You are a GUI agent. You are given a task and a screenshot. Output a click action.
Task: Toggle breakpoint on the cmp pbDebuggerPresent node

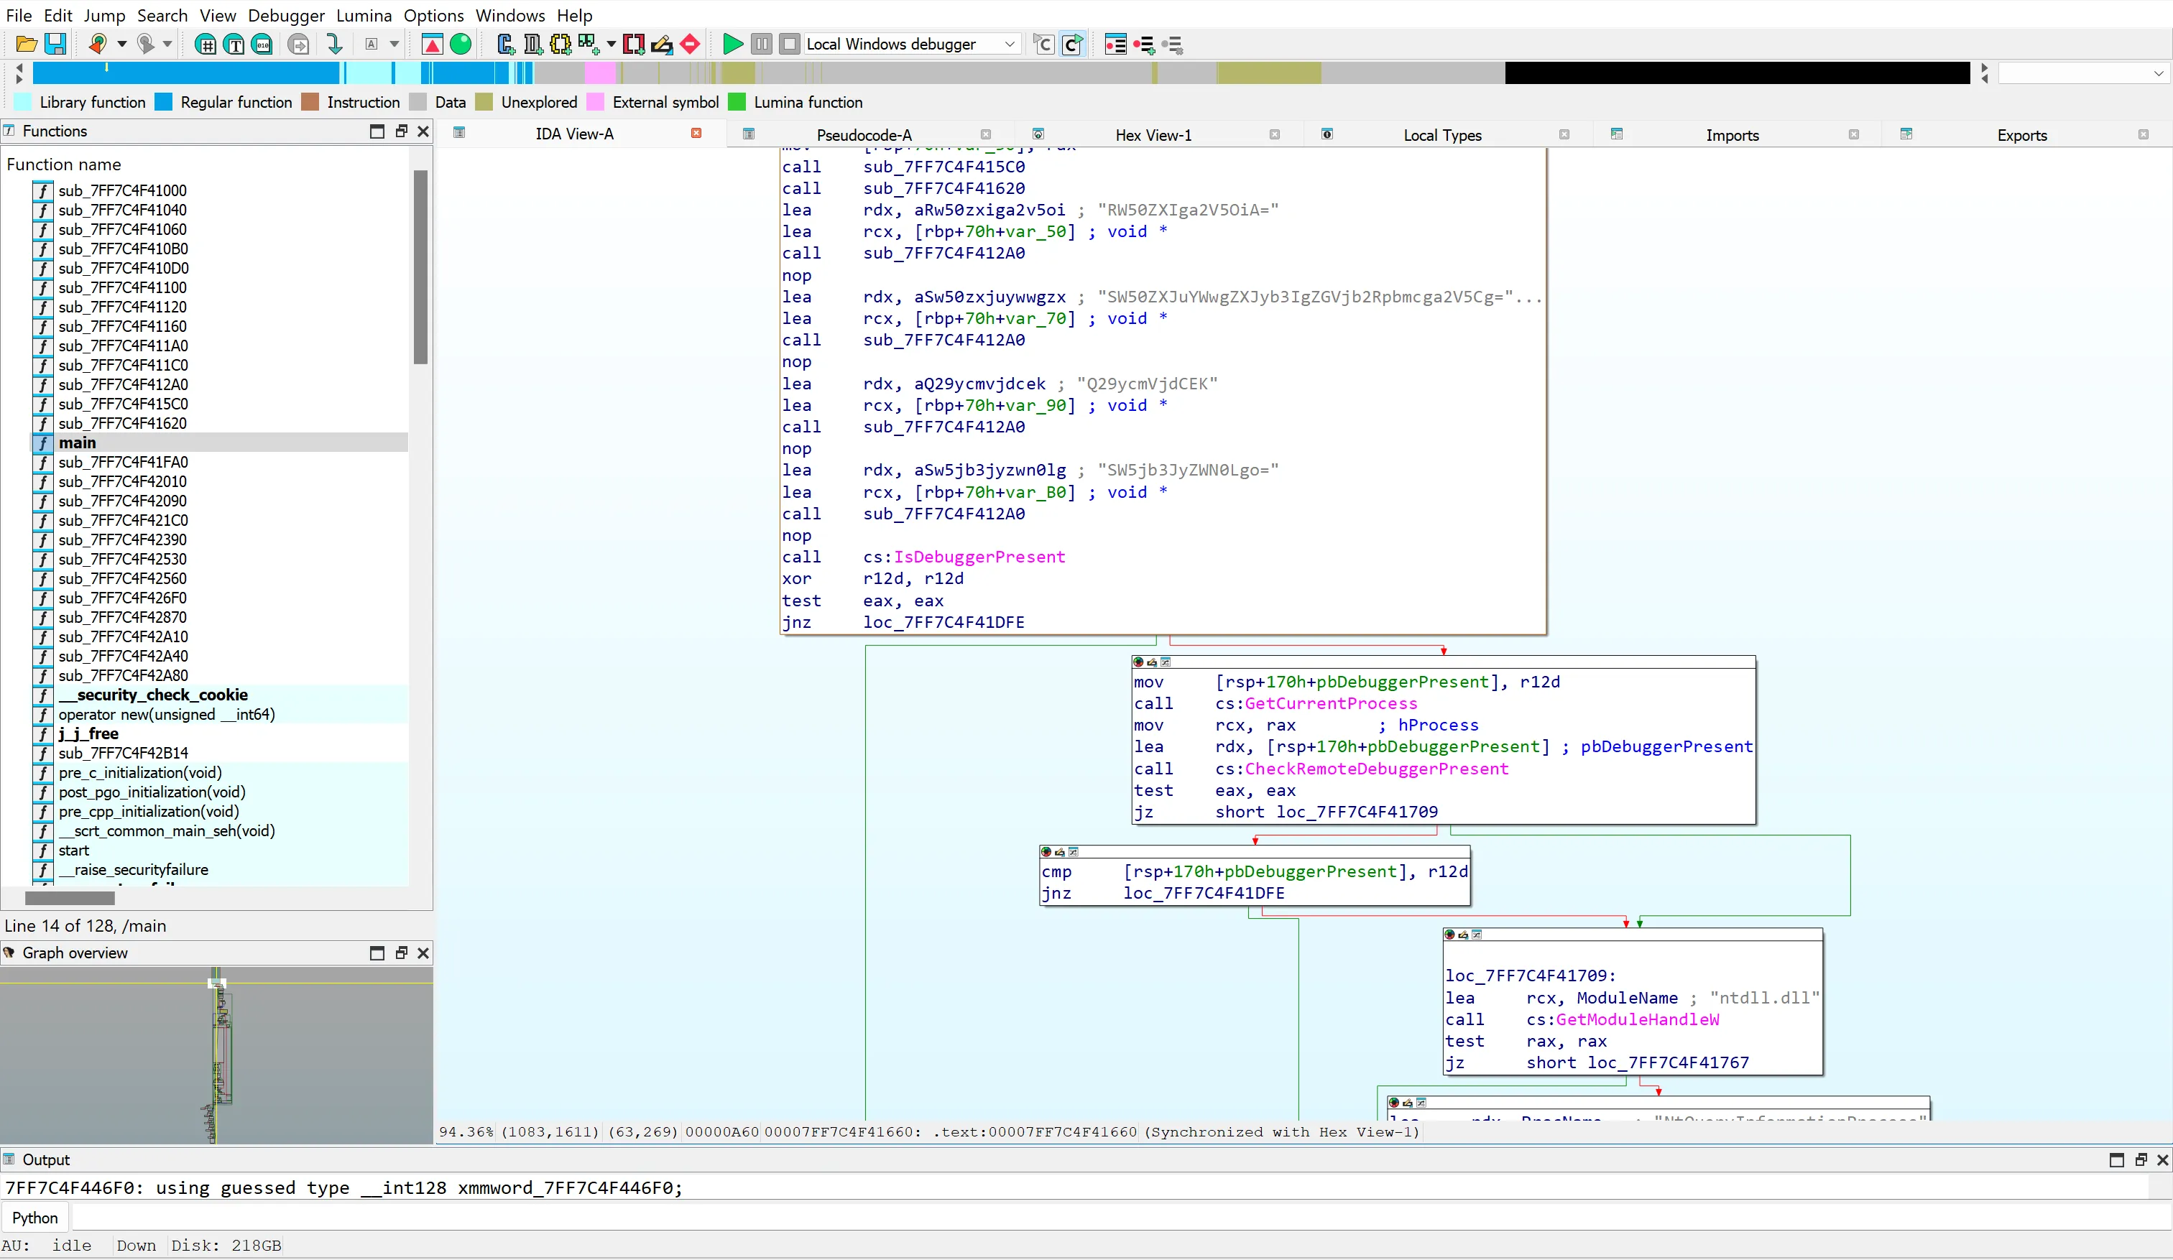pyautogui.click(x=1046, y=851)
